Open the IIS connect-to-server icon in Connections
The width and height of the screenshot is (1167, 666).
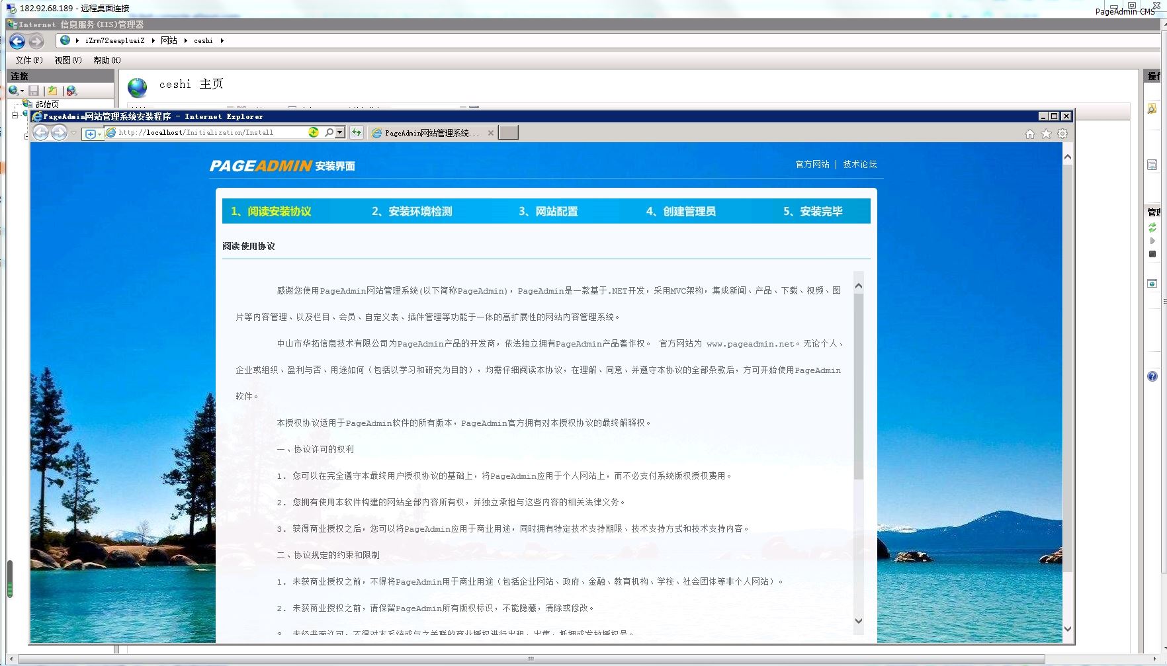[x=13, y=91]
